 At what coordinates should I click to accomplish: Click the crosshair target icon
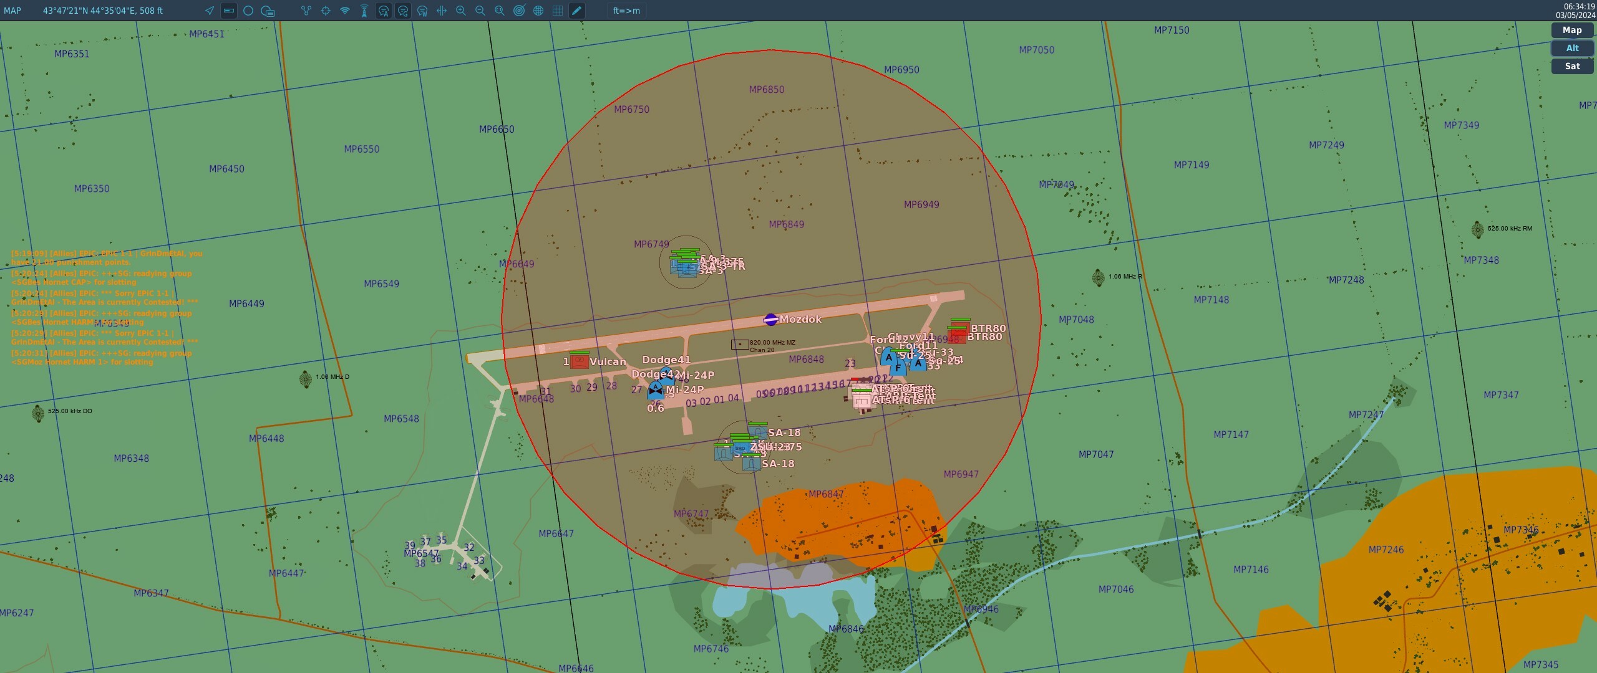[x=325, y=11]
